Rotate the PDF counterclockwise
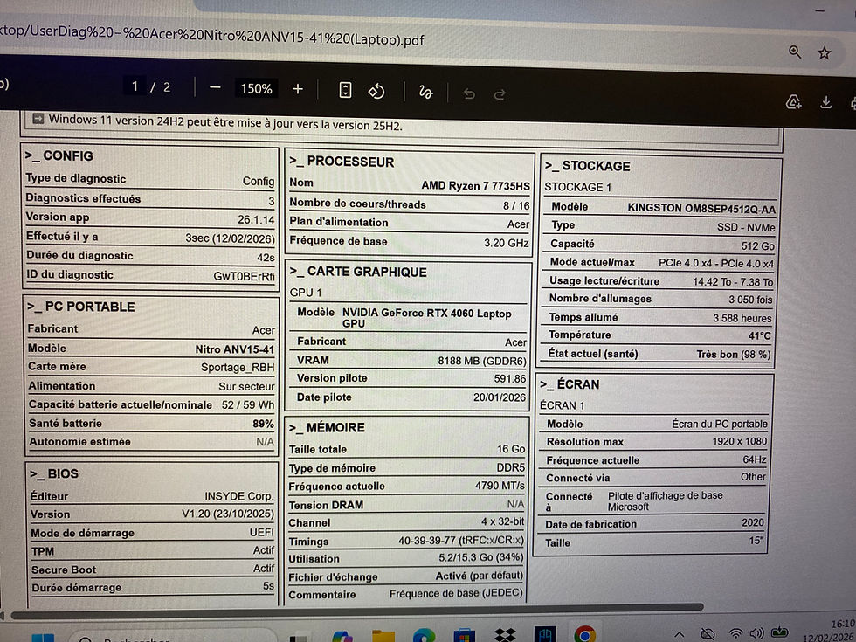Image resolution: width=856 pixels, height=642 pixels. [376, 91]
